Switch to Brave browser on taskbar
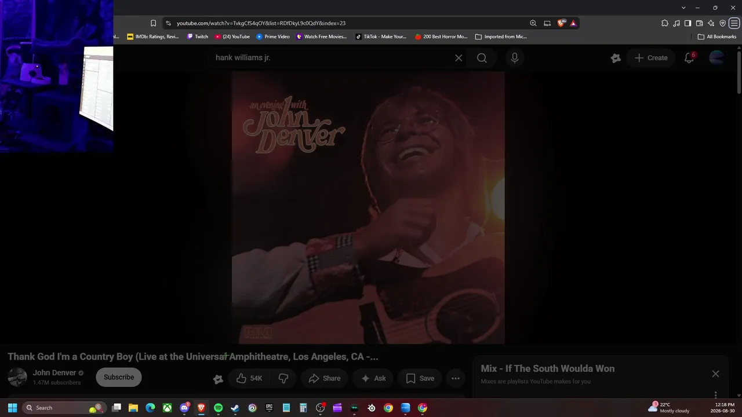Viewport: 742px width, 417px height. pos(201,408)
